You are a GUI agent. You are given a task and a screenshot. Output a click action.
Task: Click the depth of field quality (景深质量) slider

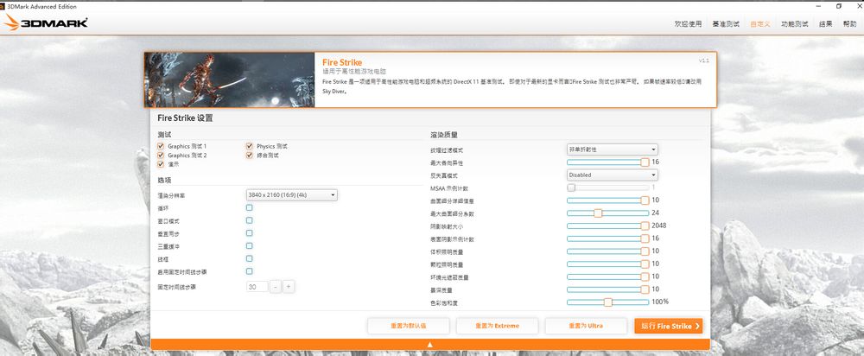[607, 289]
